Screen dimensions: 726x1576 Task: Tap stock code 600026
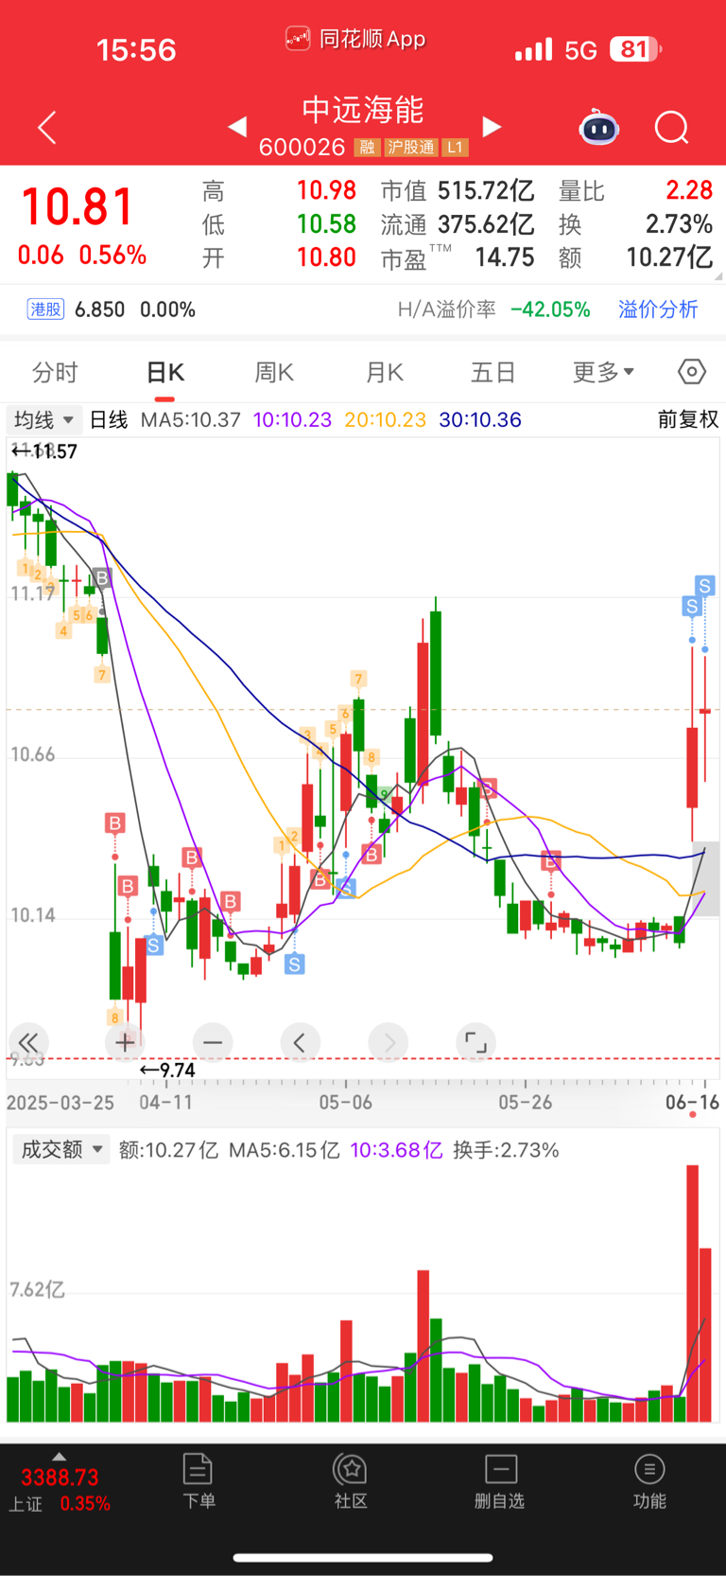[302, 147]
